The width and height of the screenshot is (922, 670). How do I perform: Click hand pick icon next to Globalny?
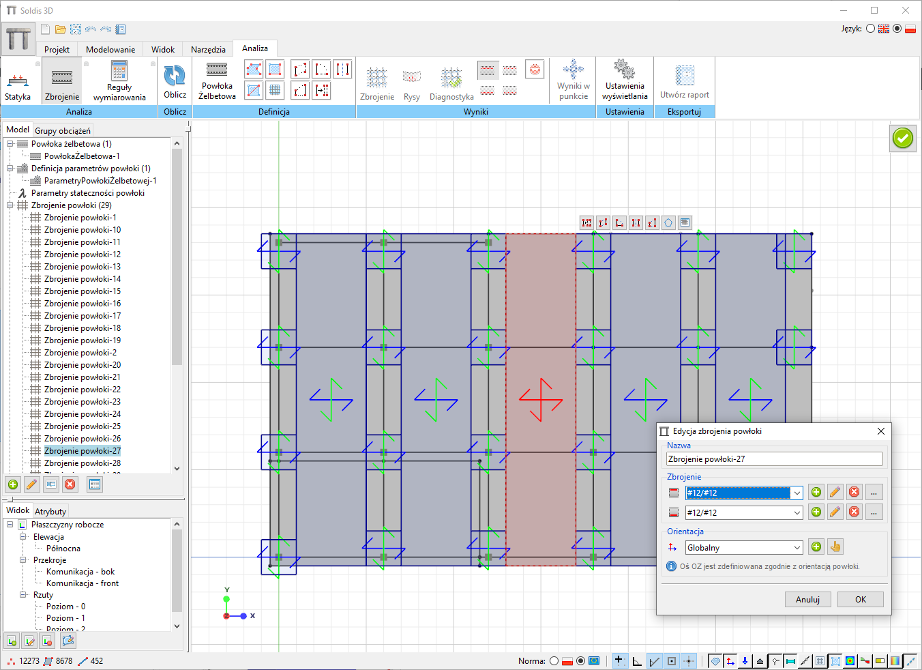[x=835, y=547]
